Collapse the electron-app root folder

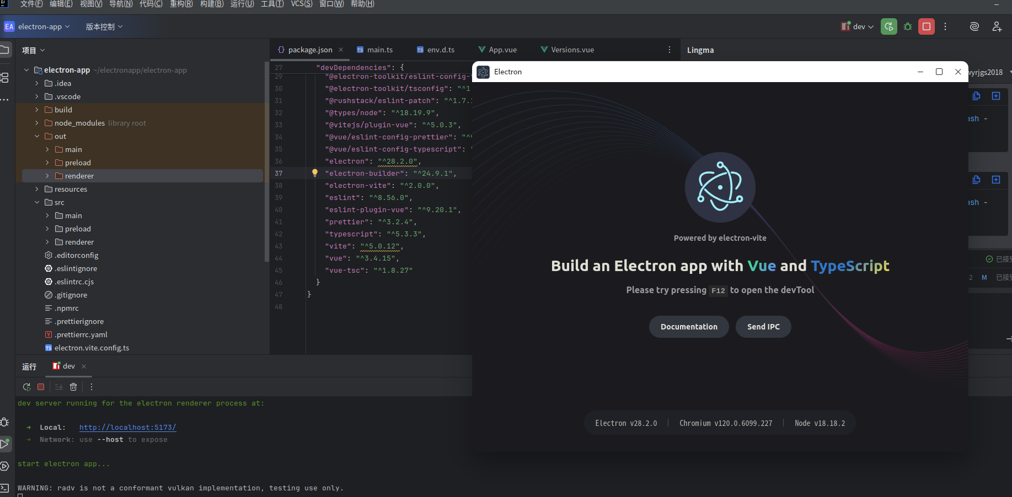(26, 70)
